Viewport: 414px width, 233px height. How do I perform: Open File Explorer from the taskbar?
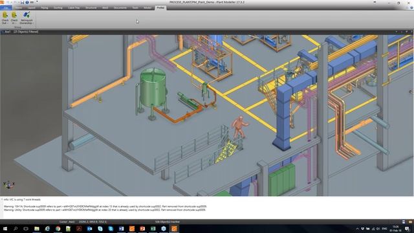tap(37, 228)
